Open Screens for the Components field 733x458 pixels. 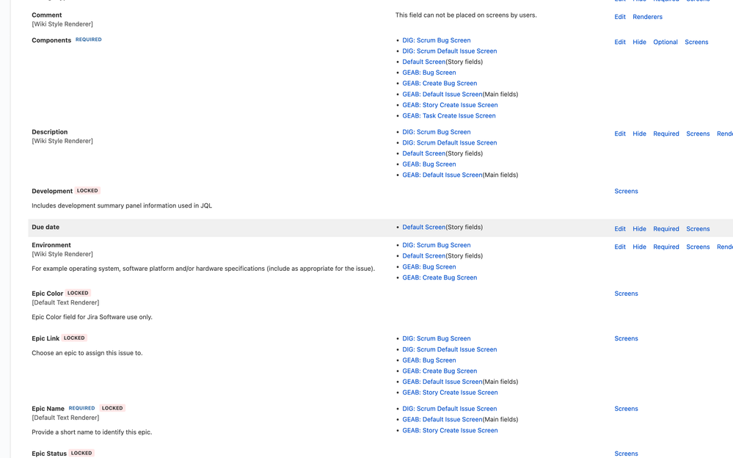[696, 42]
